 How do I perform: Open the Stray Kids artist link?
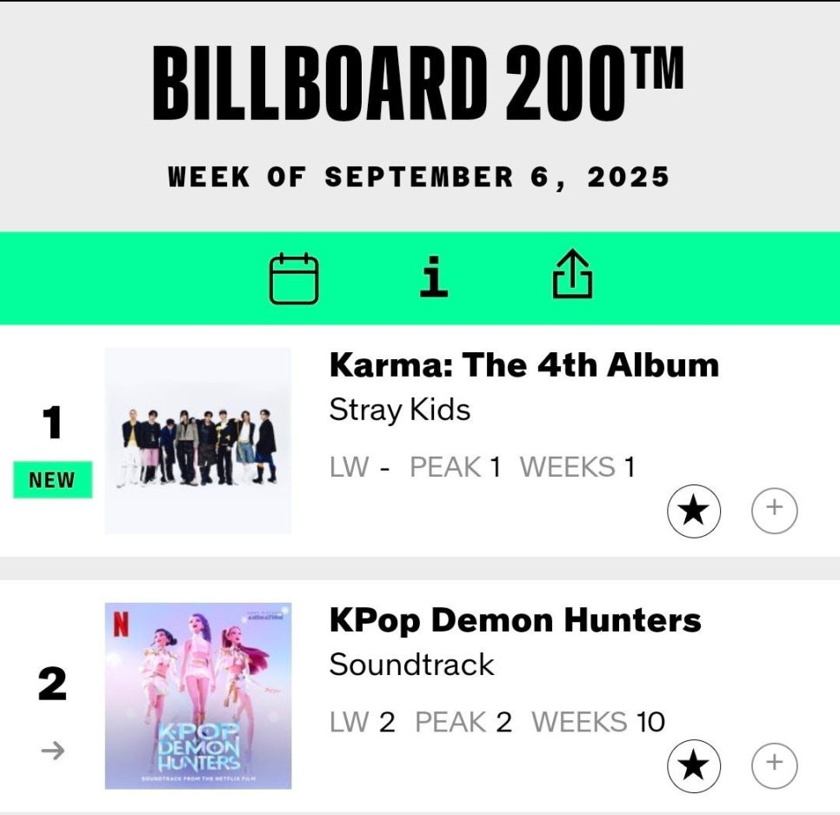[400, 410]
